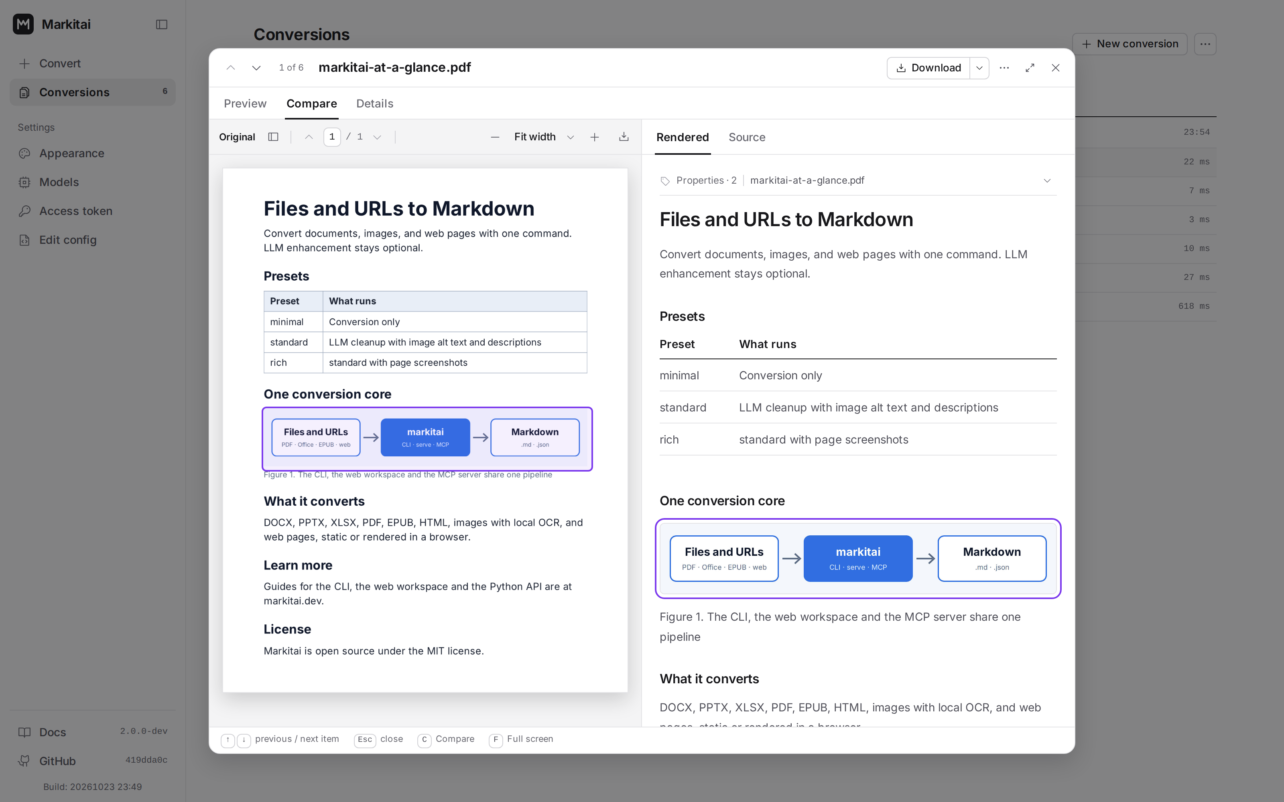This screenshot has height=802, width=1284.
Task: Expand the Properties section chevron
Action: point(1047,181)
